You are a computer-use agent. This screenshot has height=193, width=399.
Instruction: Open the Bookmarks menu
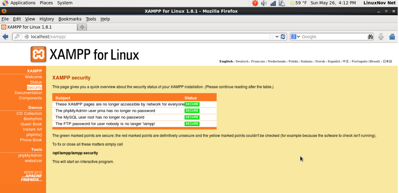pyautogui.click(x=70, y=19)
